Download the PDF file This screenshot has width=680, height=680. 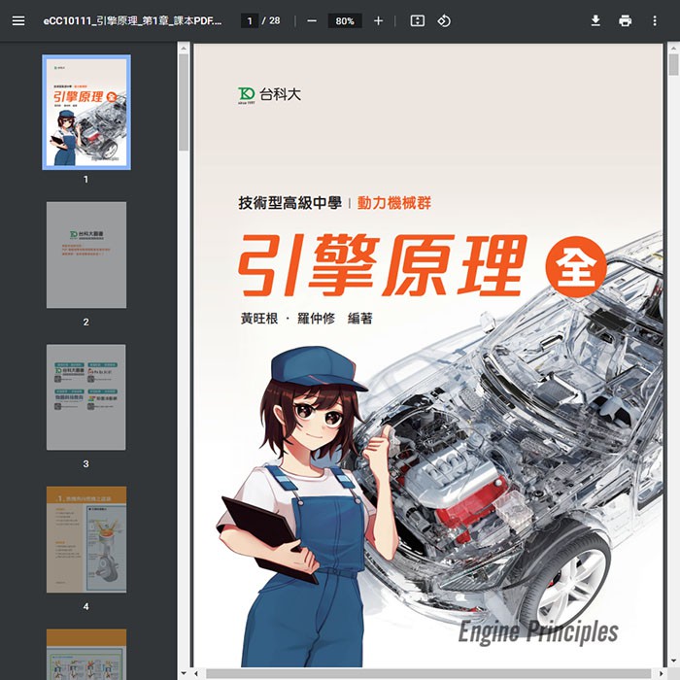tap(595, 20)
